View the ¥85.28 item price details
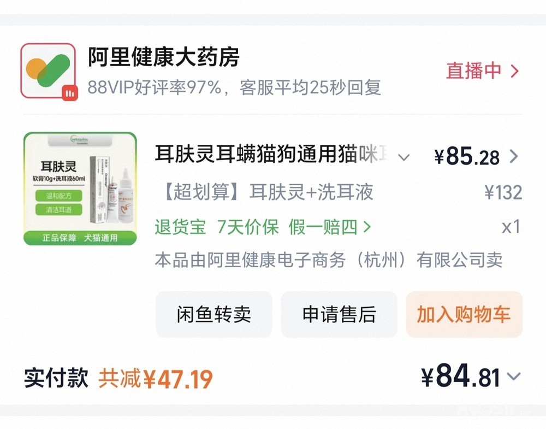Image resolution: width=546 pixels, height=429 pixels. [x=467, y=157]
